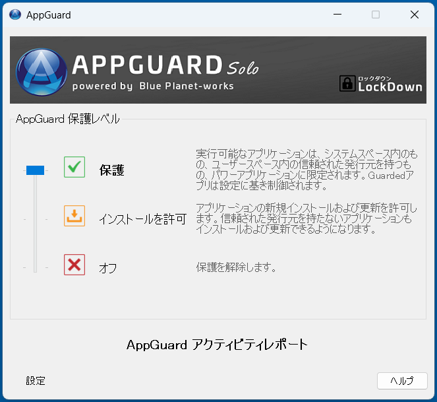The height and width of the screenshot is (402, 437).
Task: Click the small AppGuard icon in title bar
Action: pos(15,15)
